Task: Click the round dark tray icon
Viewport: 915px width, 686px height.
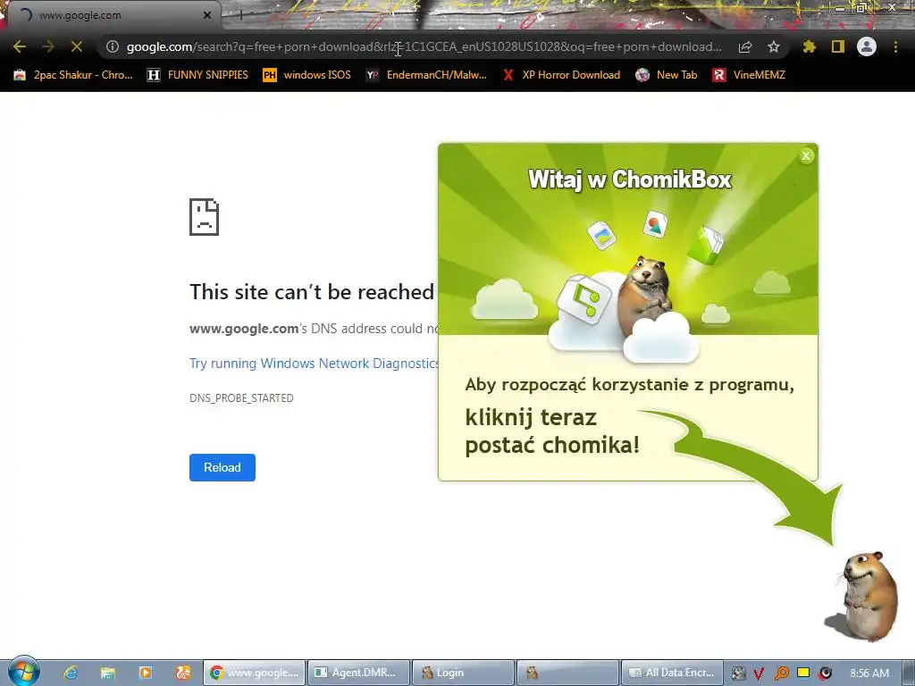Action: [825, 673]
